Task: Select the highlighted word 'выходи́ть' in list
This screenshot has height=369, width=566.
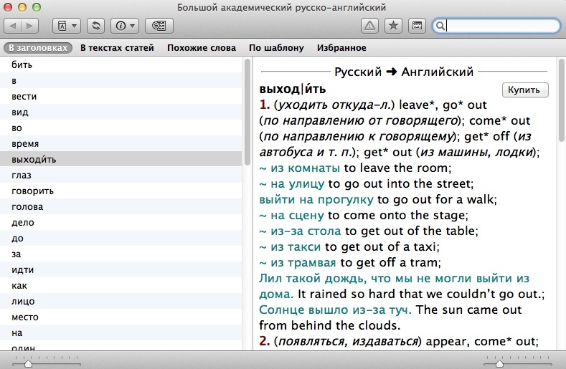Action: tap(121, 159)
